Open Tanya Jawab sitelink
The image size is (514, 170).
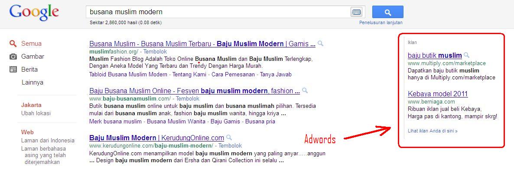(x=276, y=74)
